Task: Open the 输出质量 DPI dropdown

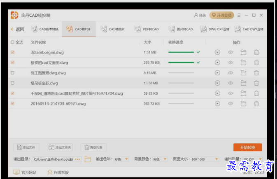Action: click(x=252, y=159)
